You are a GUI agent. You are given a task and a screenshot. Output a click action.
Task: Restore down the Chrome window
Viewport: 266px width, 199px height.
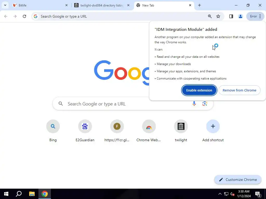click(x=248, y=5)
